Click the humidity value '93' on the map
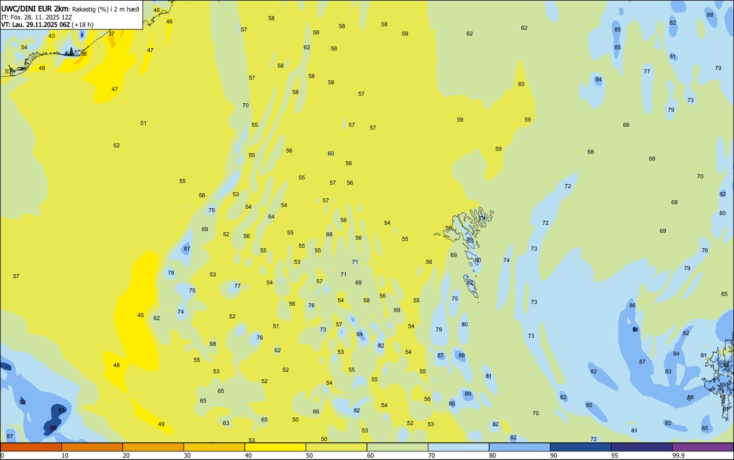The image size is (734, 460). pos(61,411)
